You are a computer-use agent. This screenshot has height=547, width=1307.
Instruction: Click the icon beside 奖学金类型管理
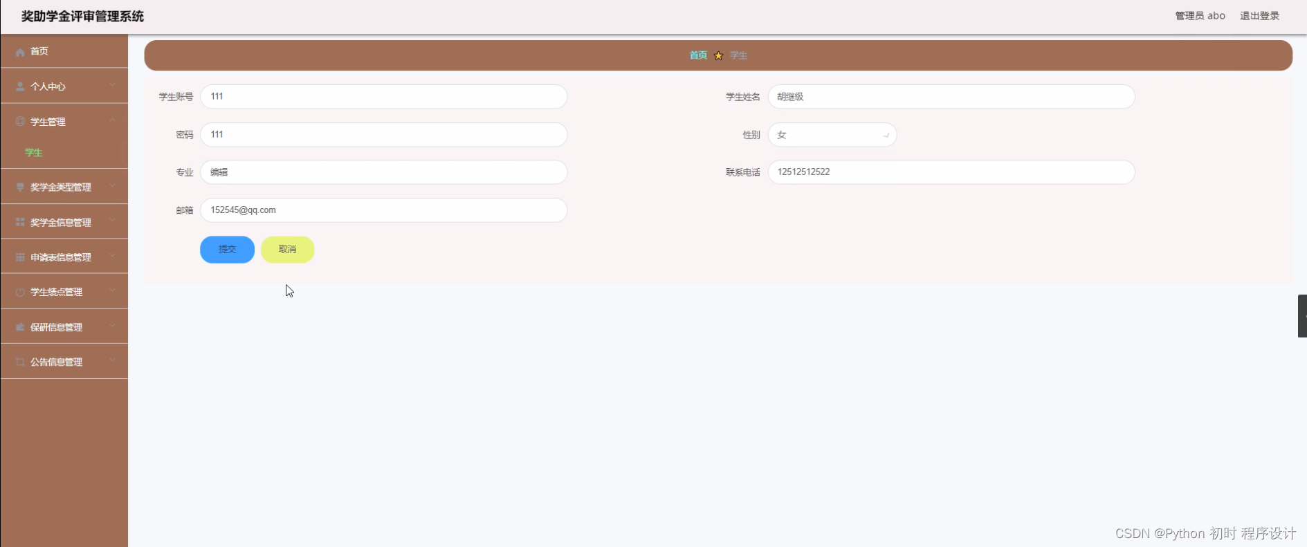pos(20,187)
